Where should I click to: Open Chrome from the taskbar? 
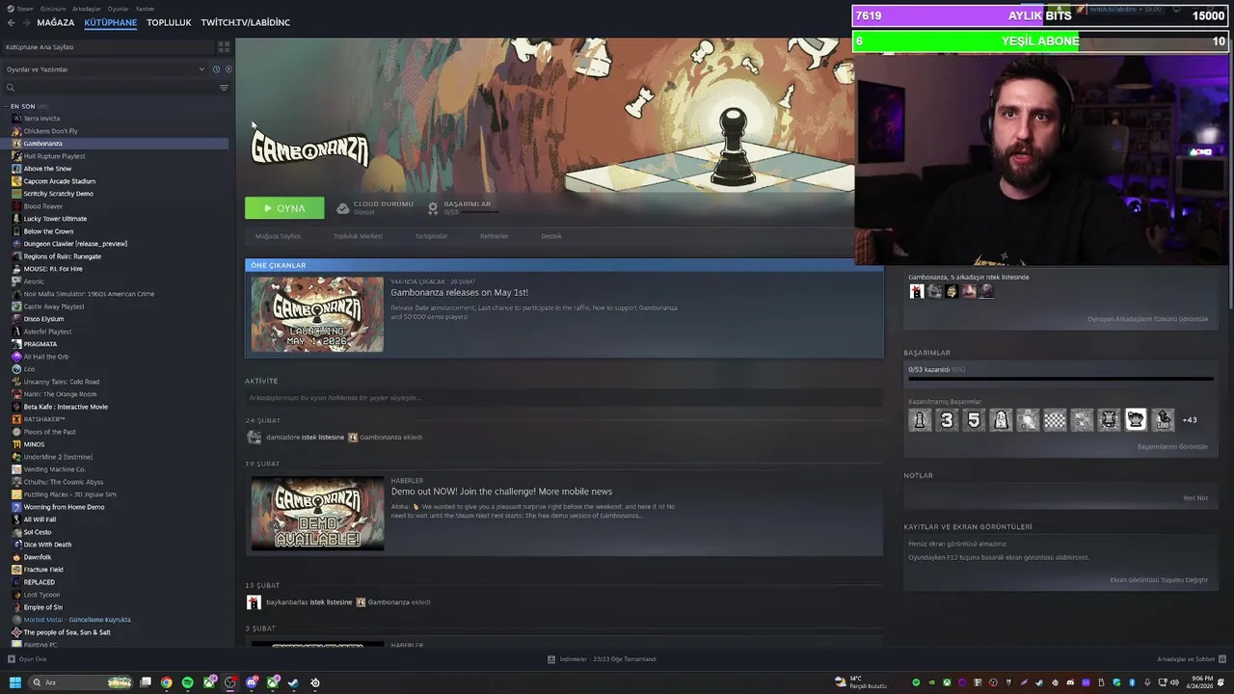(x=166, y=682)
